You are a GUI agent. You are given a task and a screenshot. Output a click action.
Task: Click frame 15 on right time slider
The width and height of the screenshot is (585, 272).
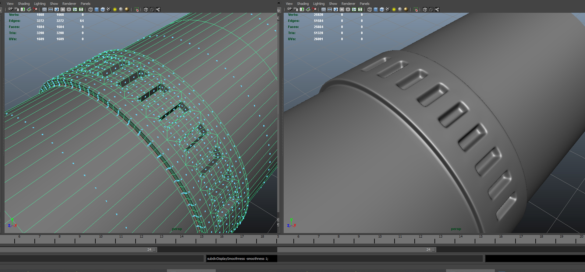tap(481, 236)
